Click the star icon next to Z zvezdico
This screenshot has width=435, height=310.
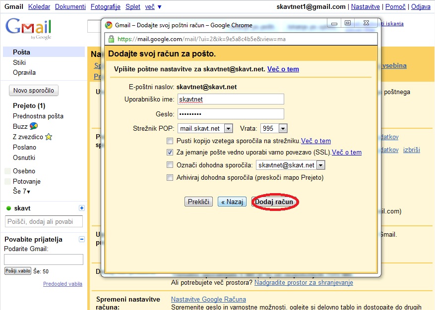(x=49, y=137)
